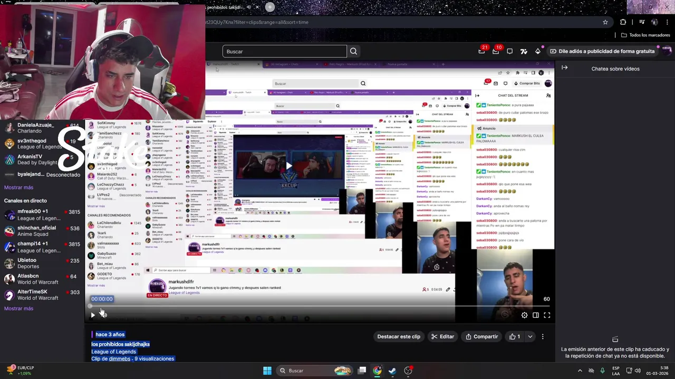Open Chrome three-dot menu

[667, 22]
